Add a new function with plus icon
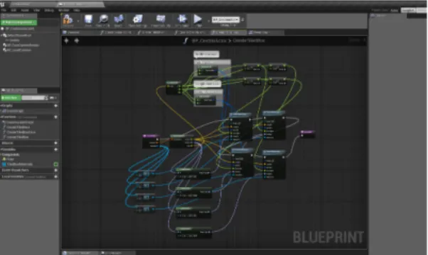The image size is (428, 255). (x=55, y=117)
